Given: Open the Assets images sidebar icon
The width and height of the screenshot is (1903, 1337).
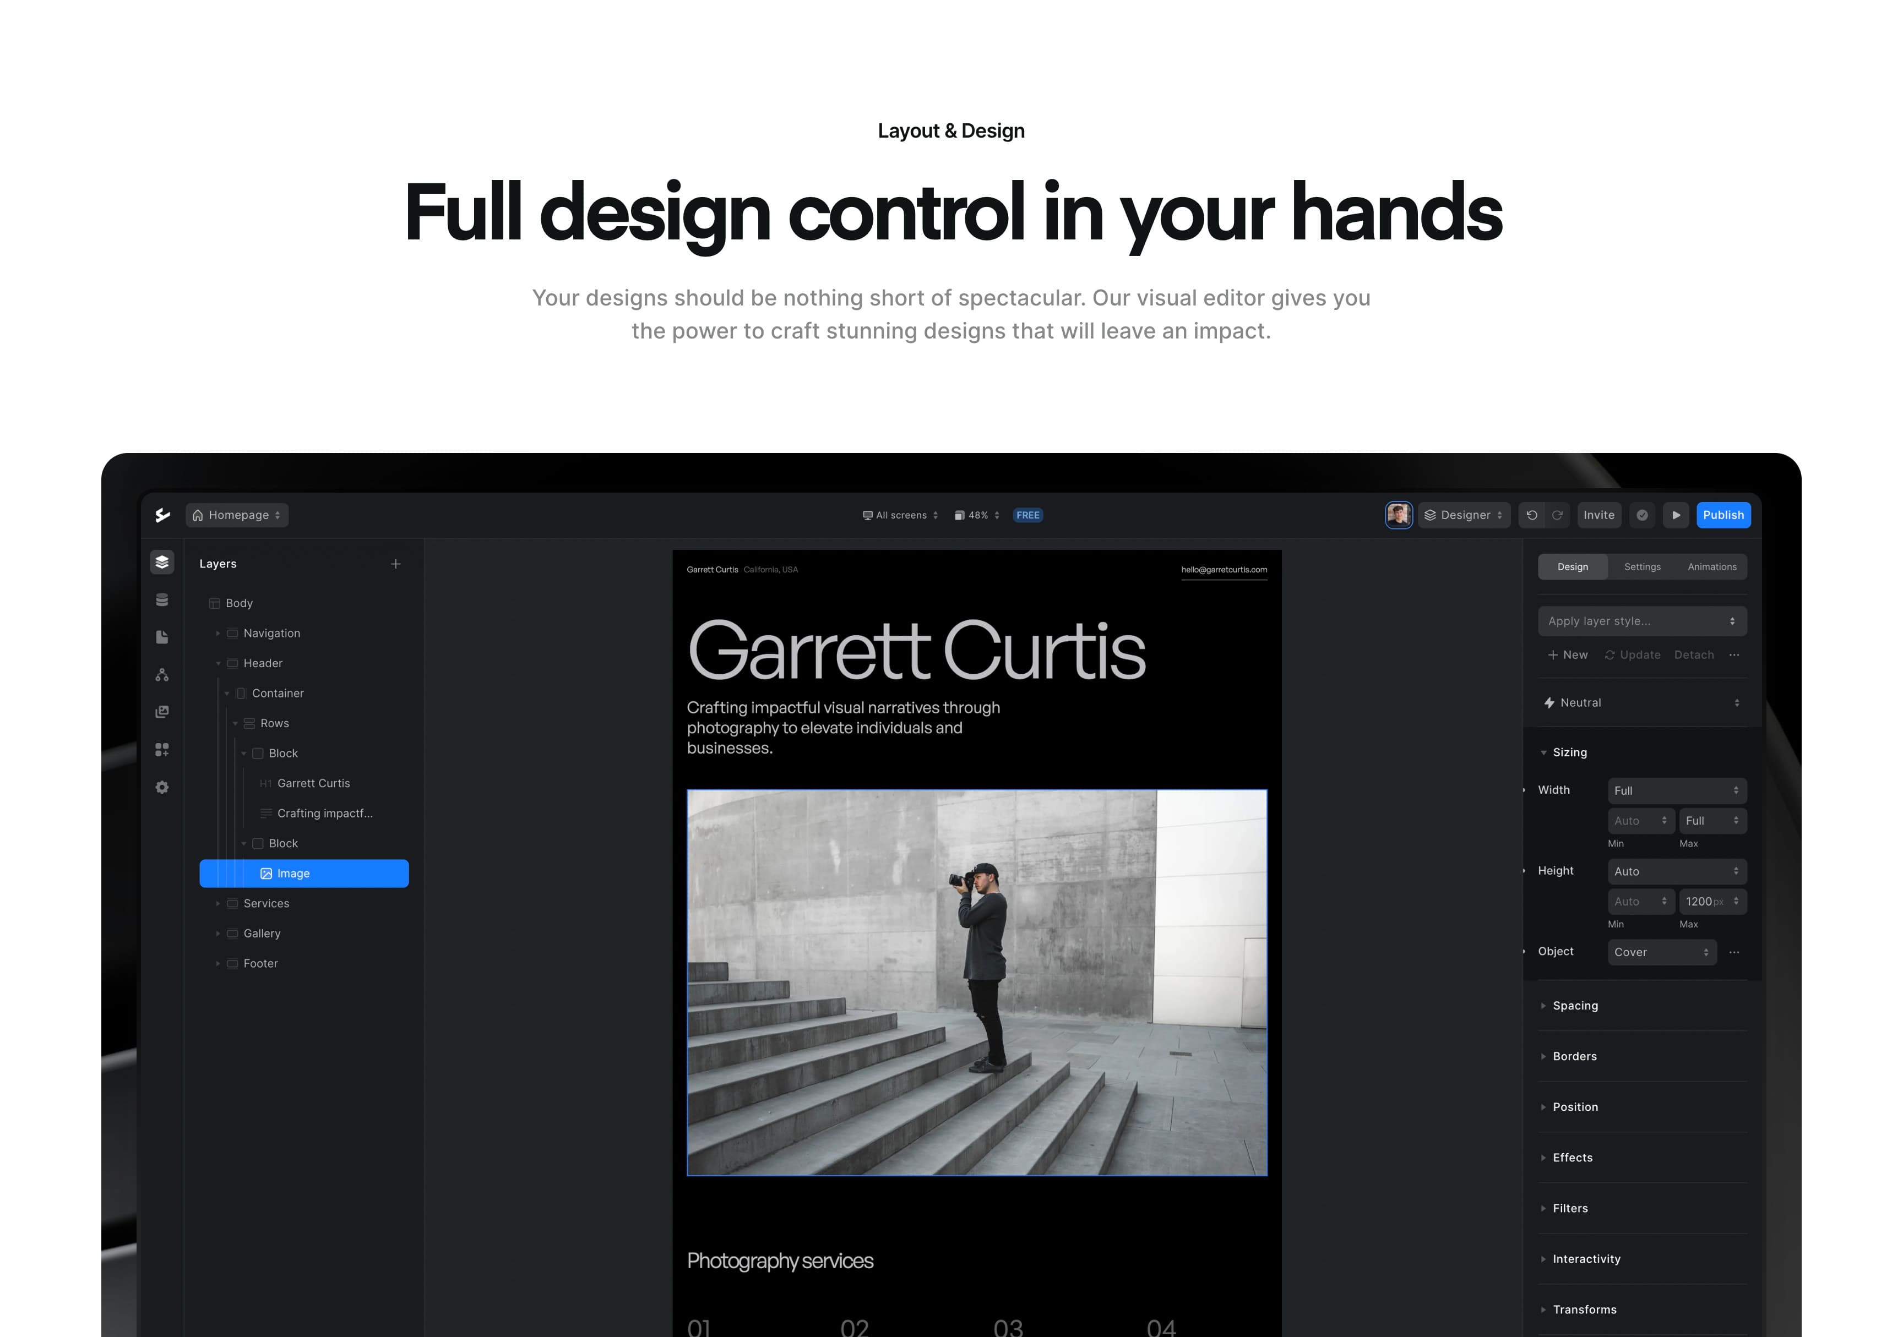Looking at the screenshot, I should click(162, 712).
